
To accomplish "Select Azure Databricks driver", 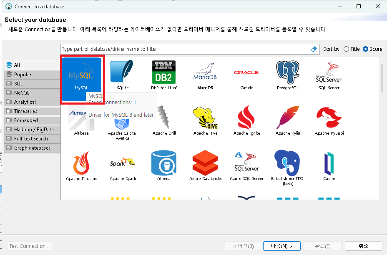I will [205, 166].
